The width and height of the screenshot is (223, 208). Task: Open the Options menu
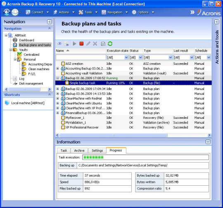[x=143, y=12]
